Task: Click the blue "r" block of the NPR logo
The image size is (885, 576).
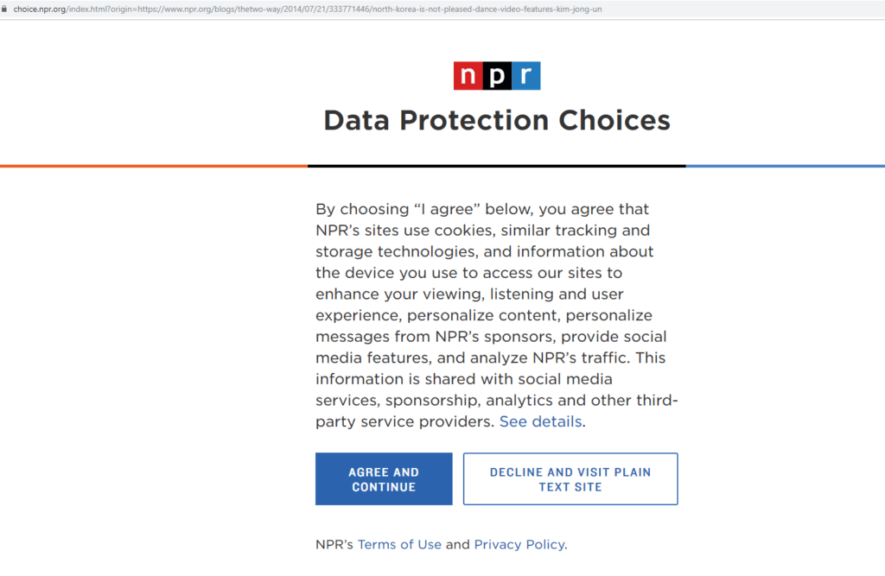Action: click(525, 76)
